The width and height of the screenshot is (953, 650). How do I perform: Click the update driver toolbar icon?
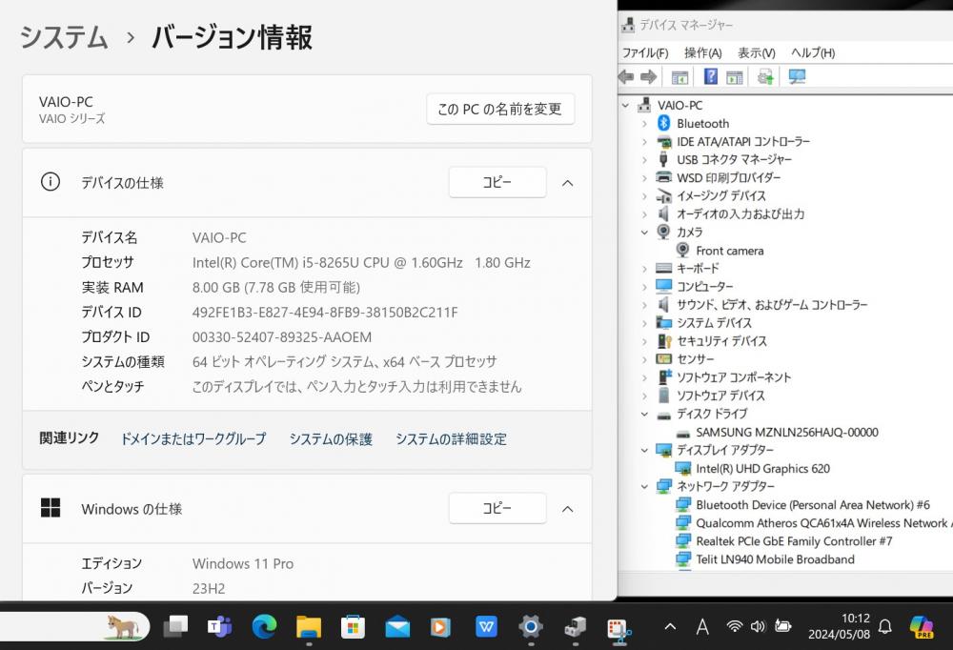(x=765, y=77)
